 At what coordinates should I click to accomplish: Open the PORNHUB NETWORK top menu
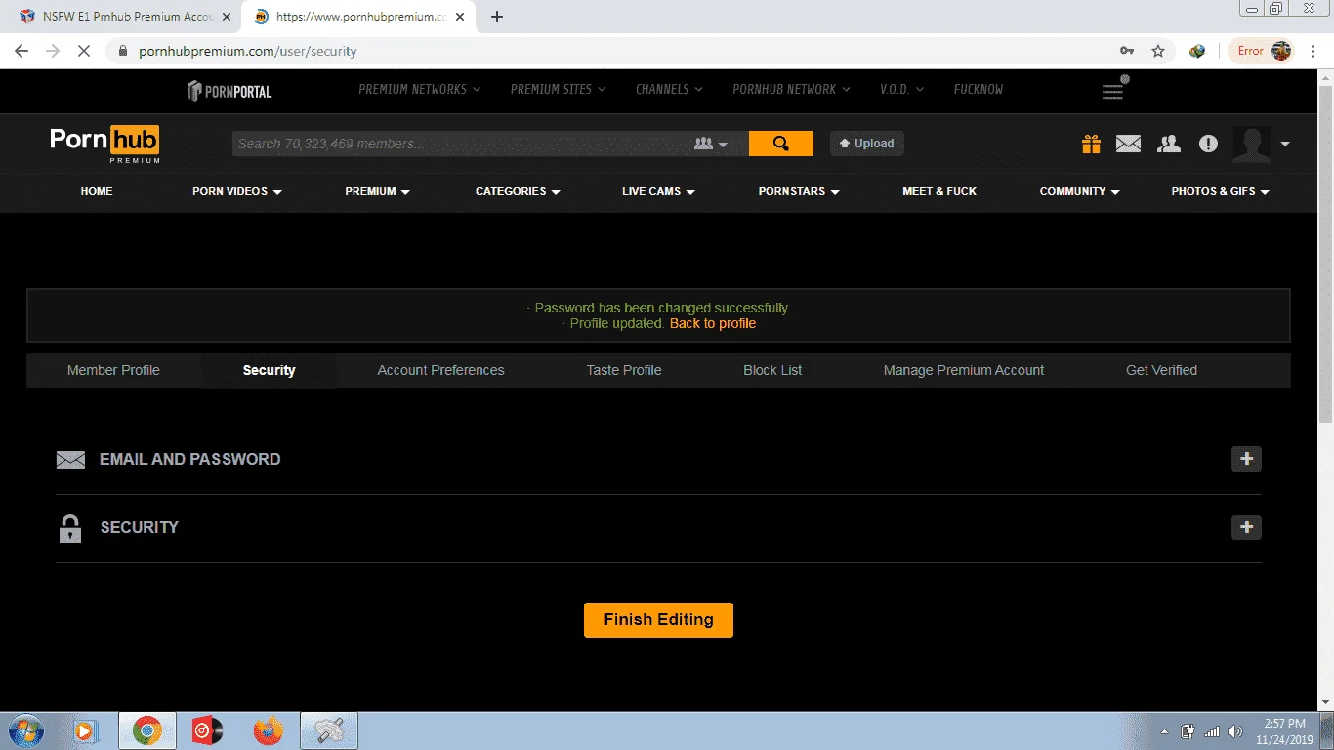click(x=792, y=89)
